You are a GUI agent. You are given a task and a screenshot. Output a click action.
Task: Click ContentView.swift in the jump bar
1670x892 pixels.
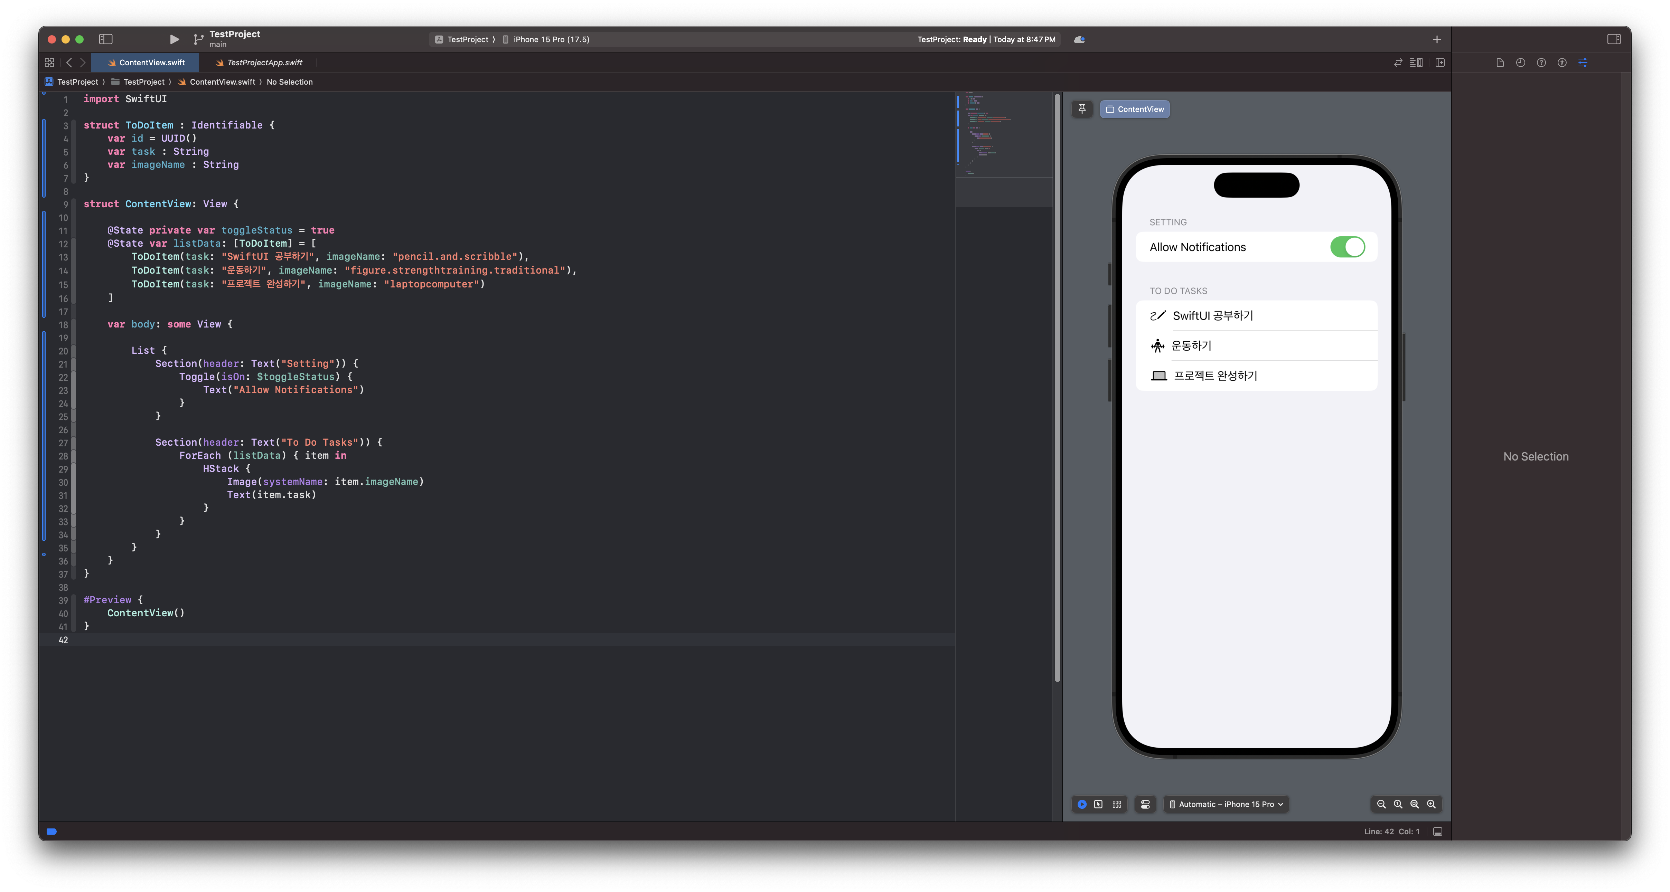point(222,82)
